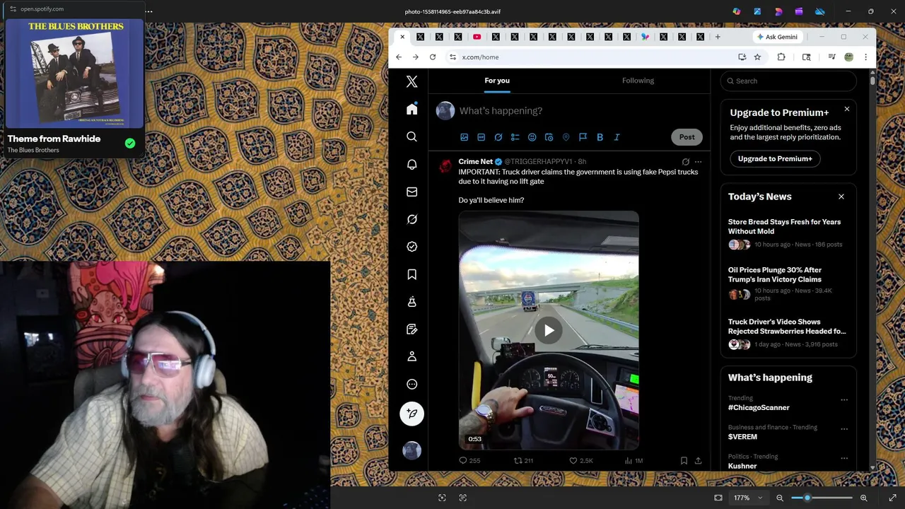Open more options for $VEREM trend
Viewport: 905px width, 509px height.
click(844, 428)
